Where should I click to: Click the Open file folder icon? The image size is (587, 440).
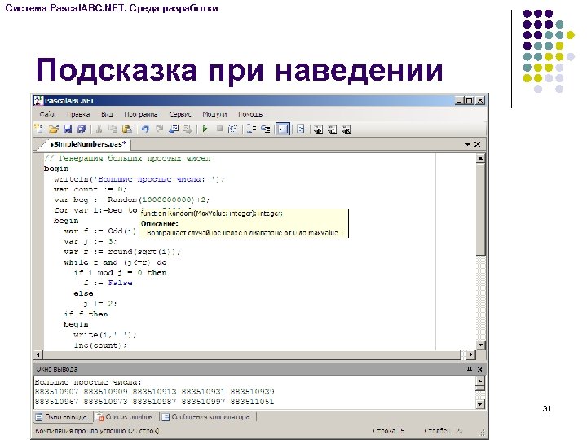pos(54,129)
